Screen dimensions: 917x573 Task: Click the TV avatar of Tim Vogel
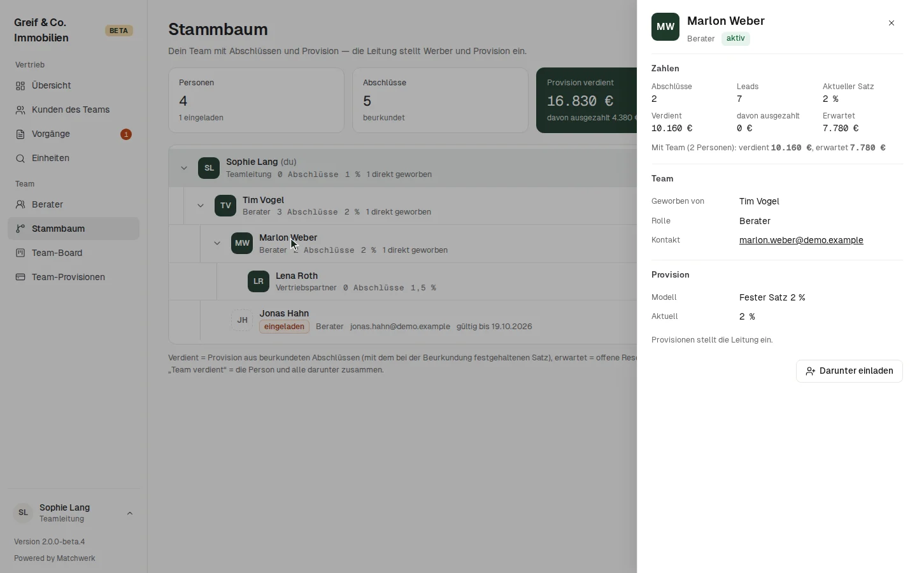(x=225, y=206)
